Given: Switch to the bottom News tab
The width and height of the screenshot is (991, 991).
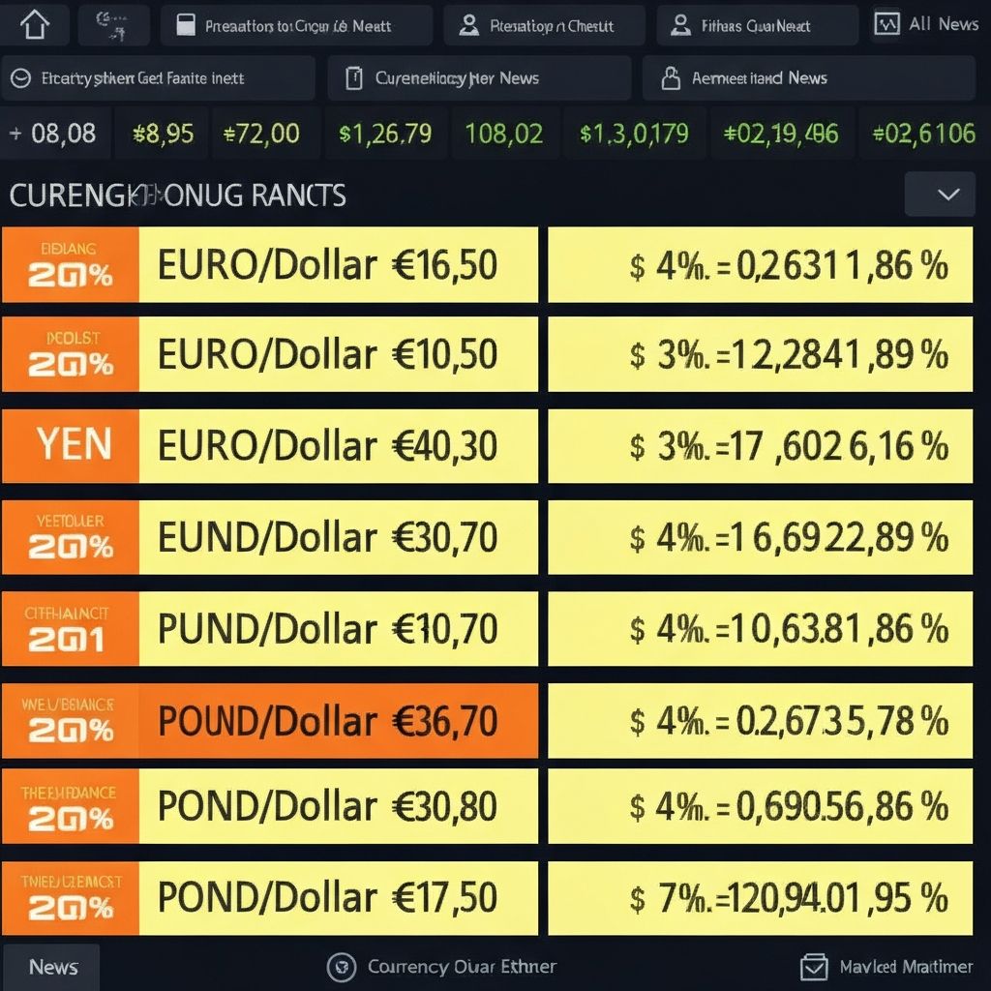Looking at the screenshot, I should (x=52, y=967).
